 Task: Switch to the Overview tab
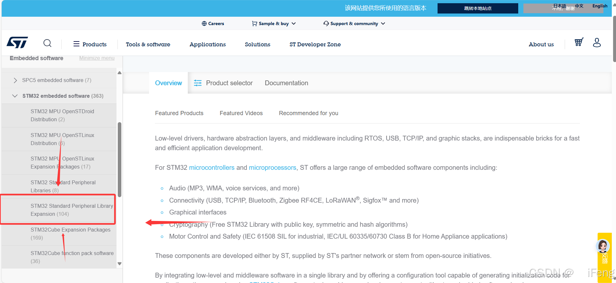click(168, 83)
